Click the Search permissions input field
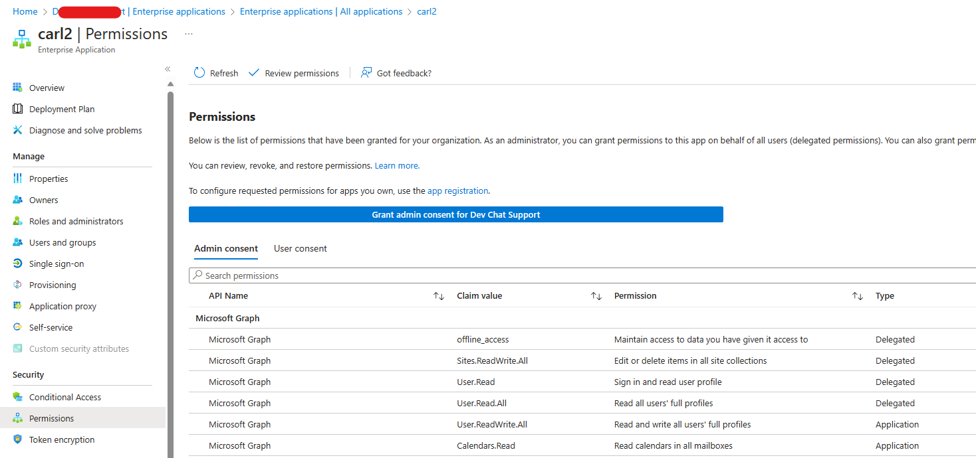976x458 pixels. (x=582, y=275)
